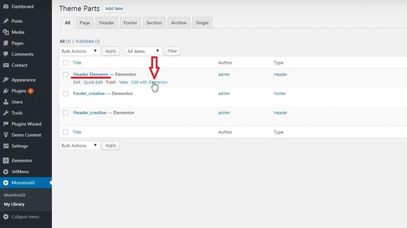
Task: Open the bottom Bulk Actions dropdown
Action: 79,146
